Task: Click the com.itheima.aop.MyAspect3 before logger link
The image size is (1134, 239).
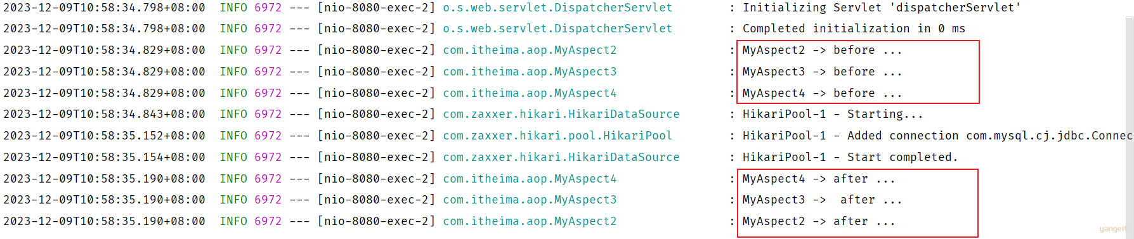Action: coord(530,72)
